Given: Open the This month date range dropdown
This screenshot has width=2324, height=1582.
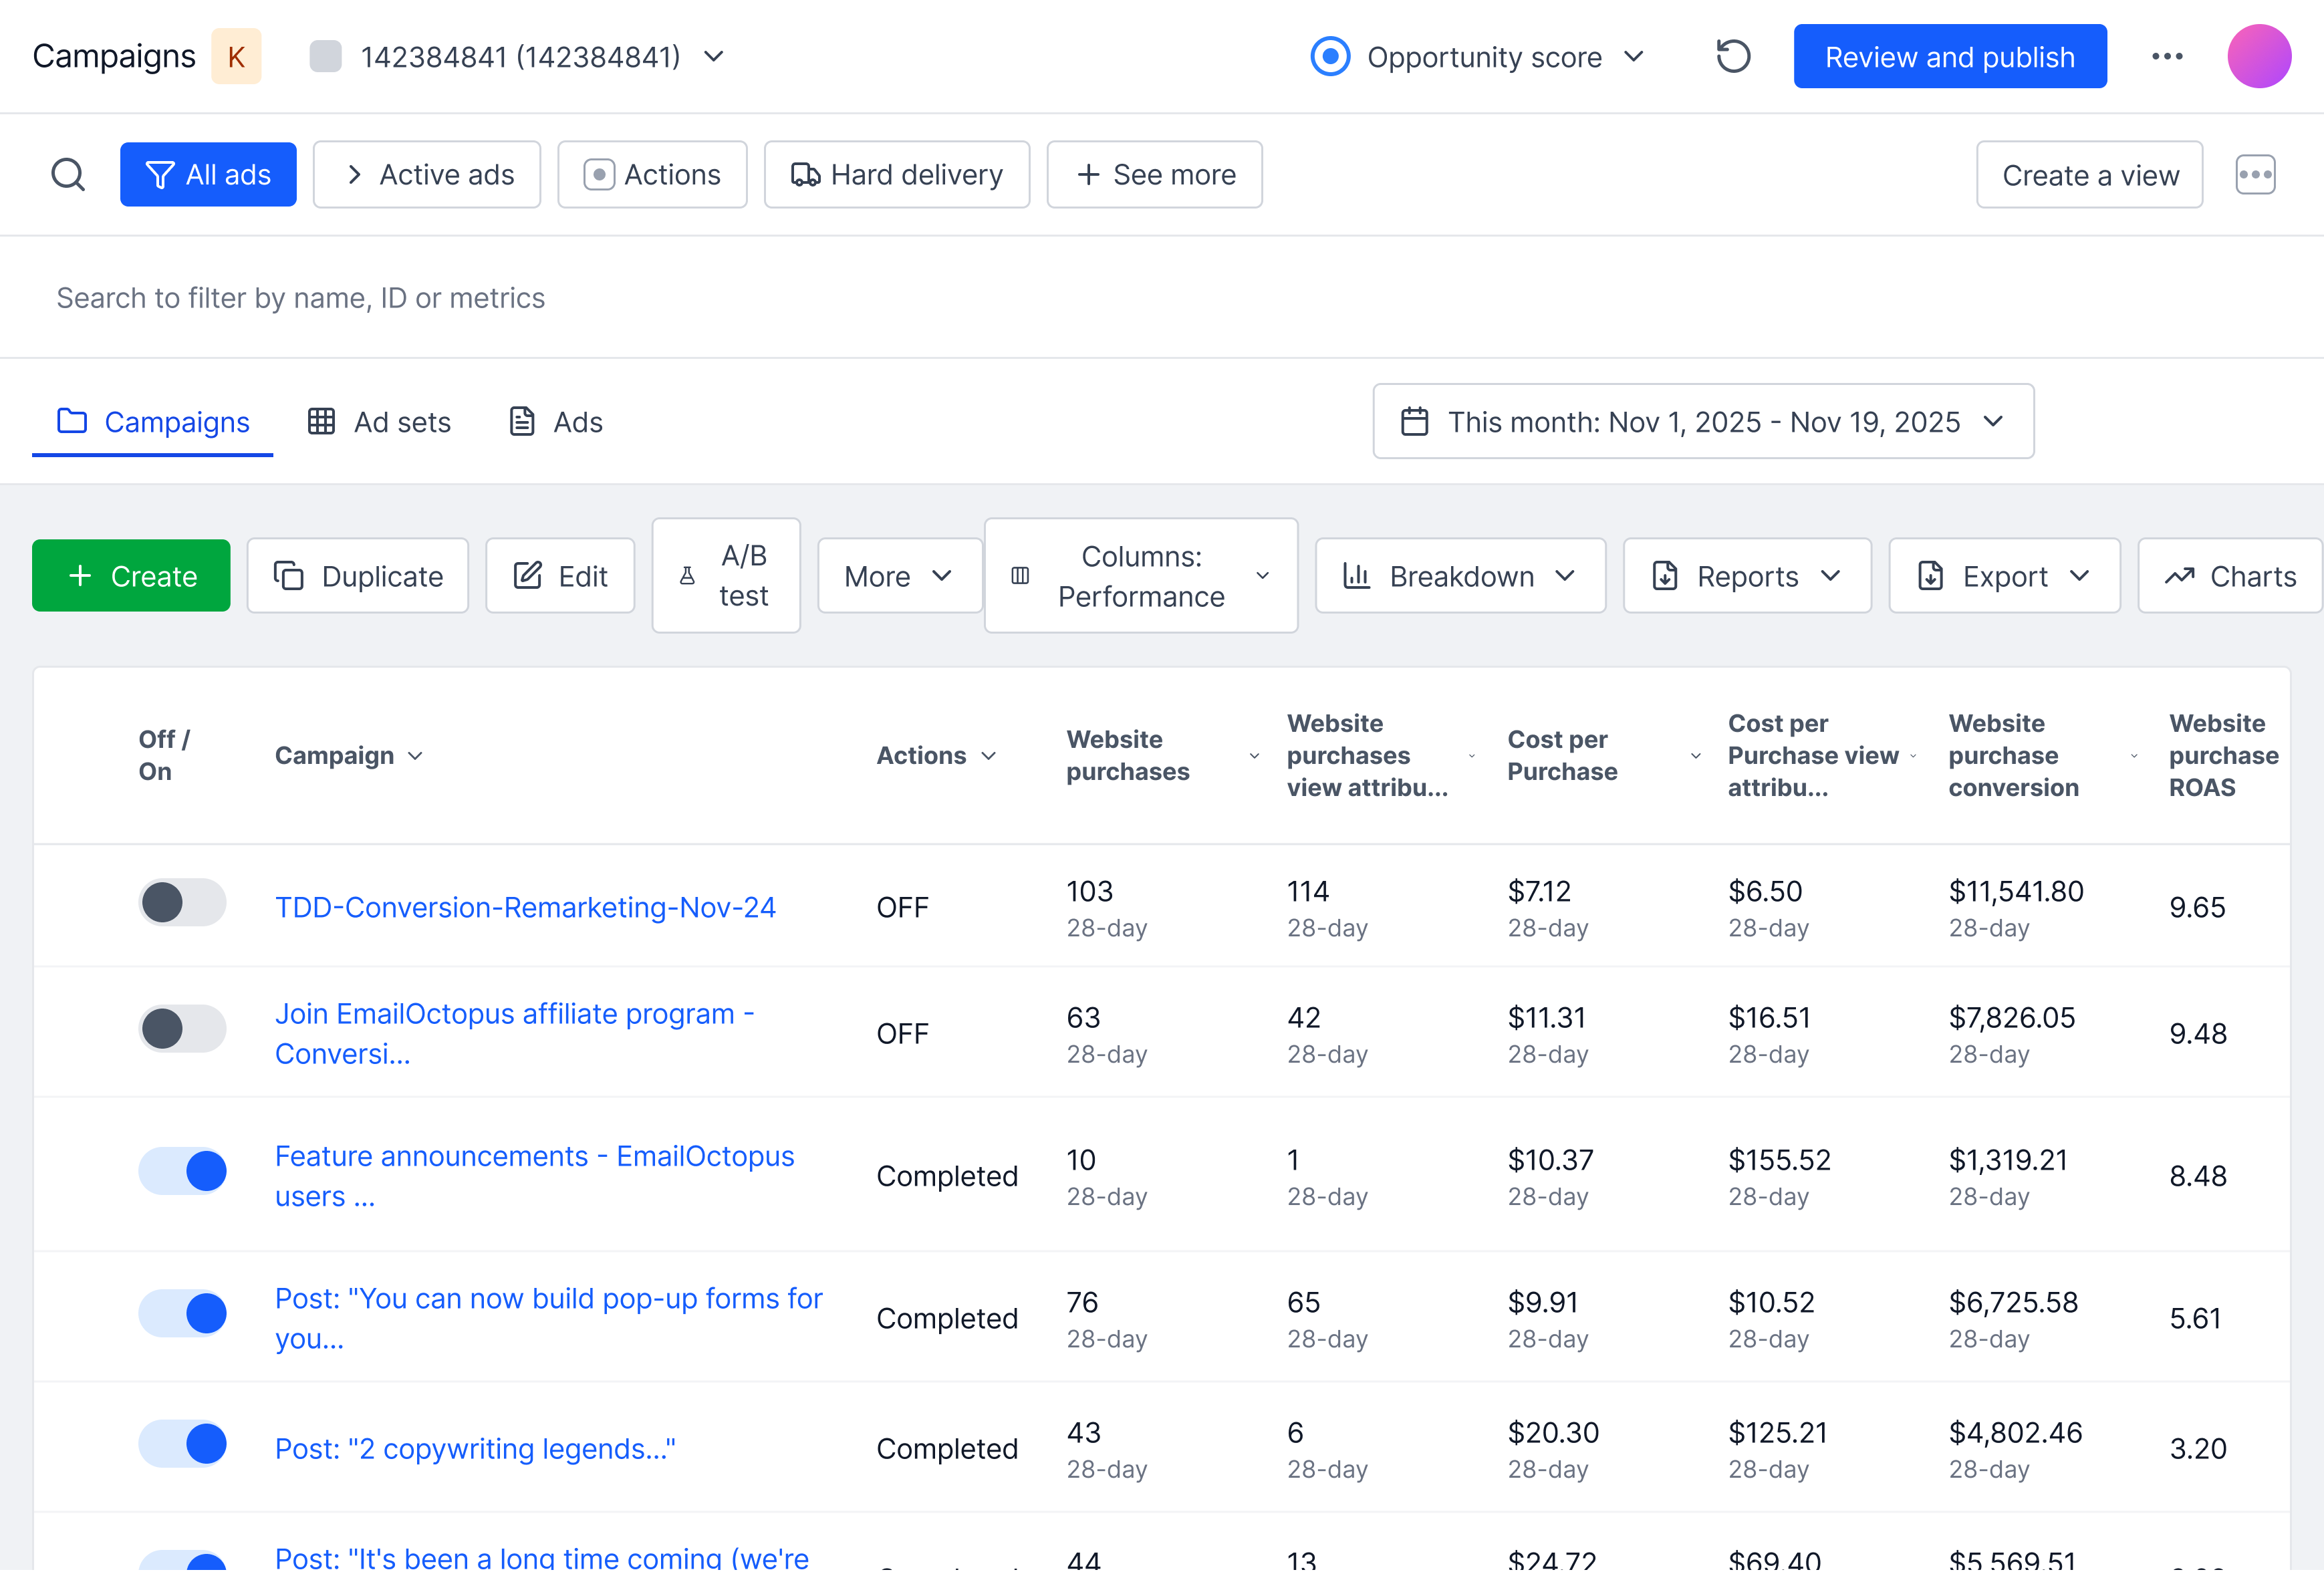Looking at the screenshot, I should [x=1703, y=421].
